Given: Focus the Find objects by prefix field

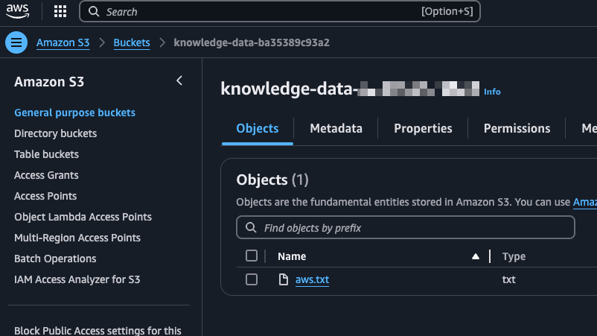Looking at the screenshot, I should tap(406, 228).
